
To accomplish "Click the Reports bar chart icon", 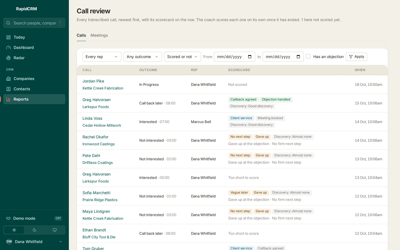I will pyautogui.click(x=9, y=99).
